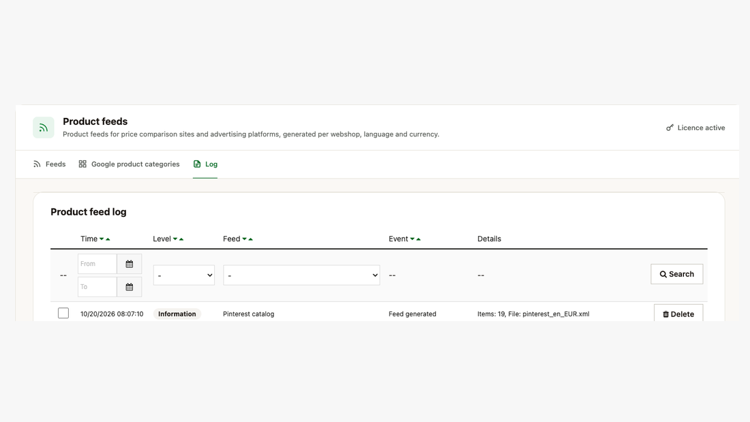Image resolution: width=750 pixels, height=422 pixels.
Task: Sort Event column ascending arrow
Action: click(419, 239)
